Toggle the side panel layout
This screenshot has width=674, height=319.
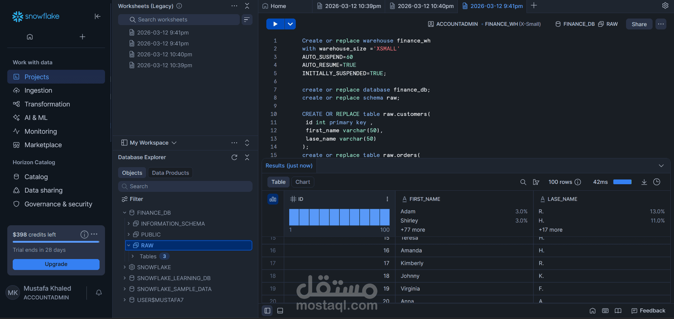point(267,311)
